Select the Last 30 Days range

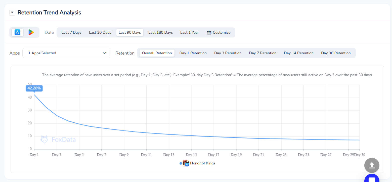tap(100, 32)
